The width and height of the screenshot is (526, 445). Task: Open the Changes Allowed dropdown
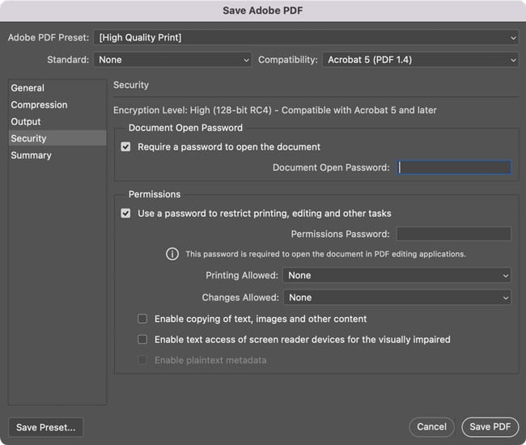pos(397,298)
